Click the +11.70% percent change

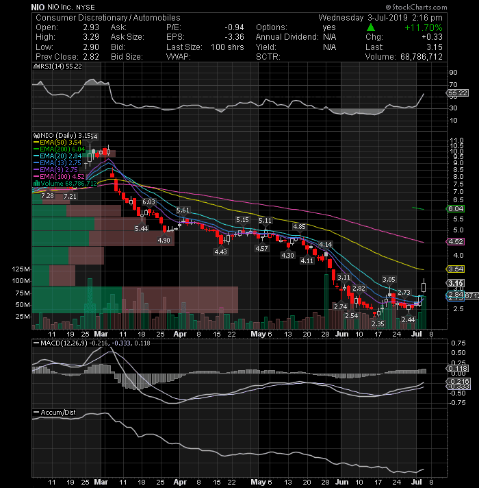tap(424, 27)
